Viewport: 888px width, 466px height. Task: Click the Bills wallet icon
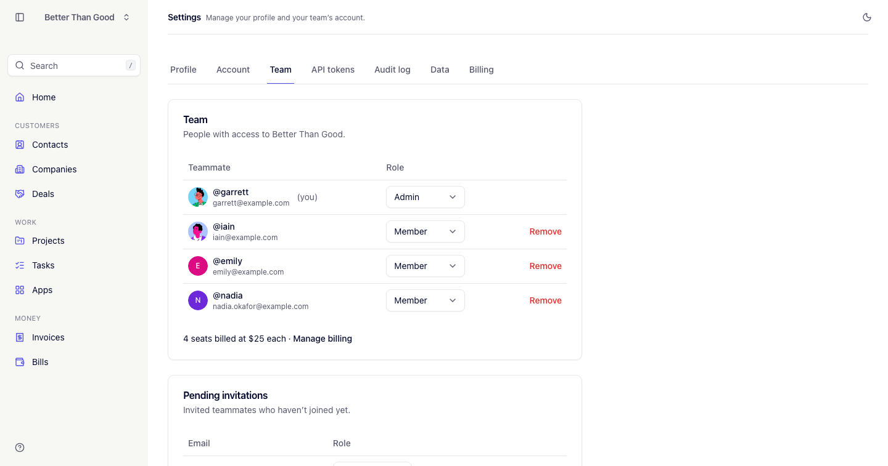(x=20, y=362)
